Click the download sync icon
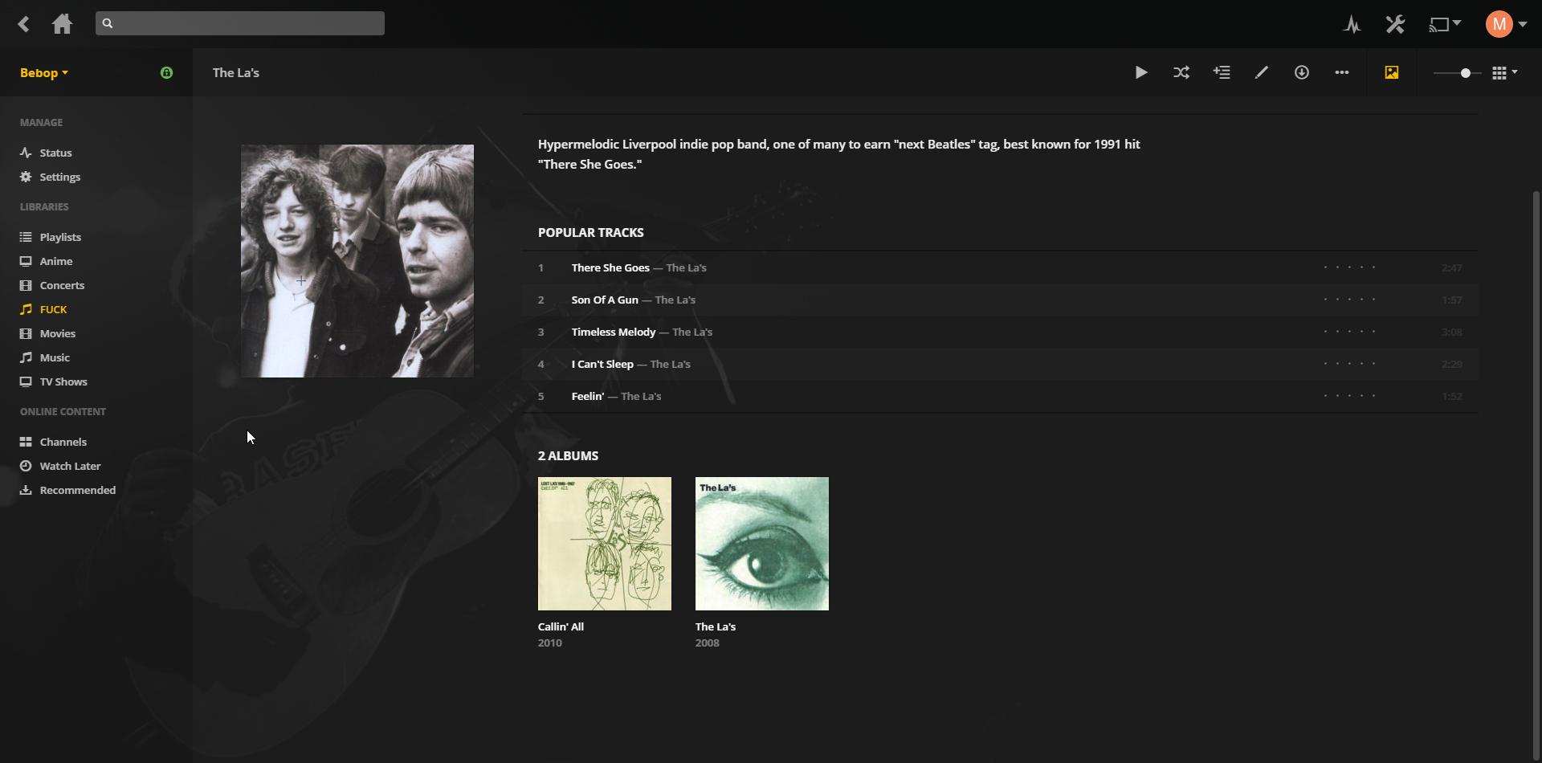The width and height of the screenshot is (1542, 763). tap(1302, 72)
